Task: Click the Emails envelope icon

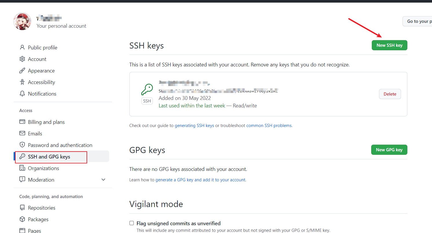Action: [x=22, y=133]
